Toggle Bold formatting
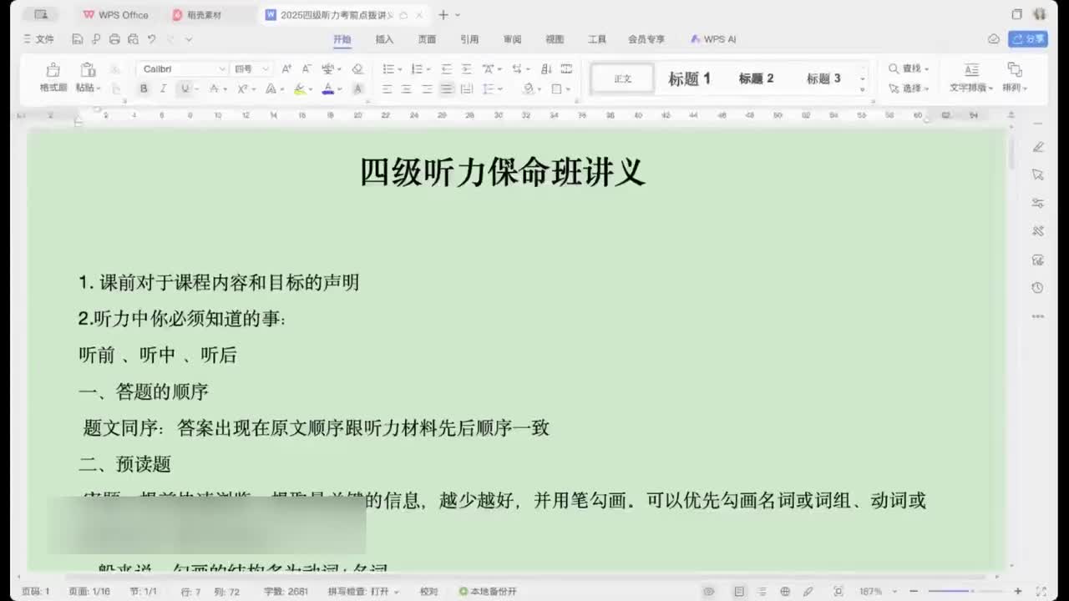 click(x=144, y=88)
